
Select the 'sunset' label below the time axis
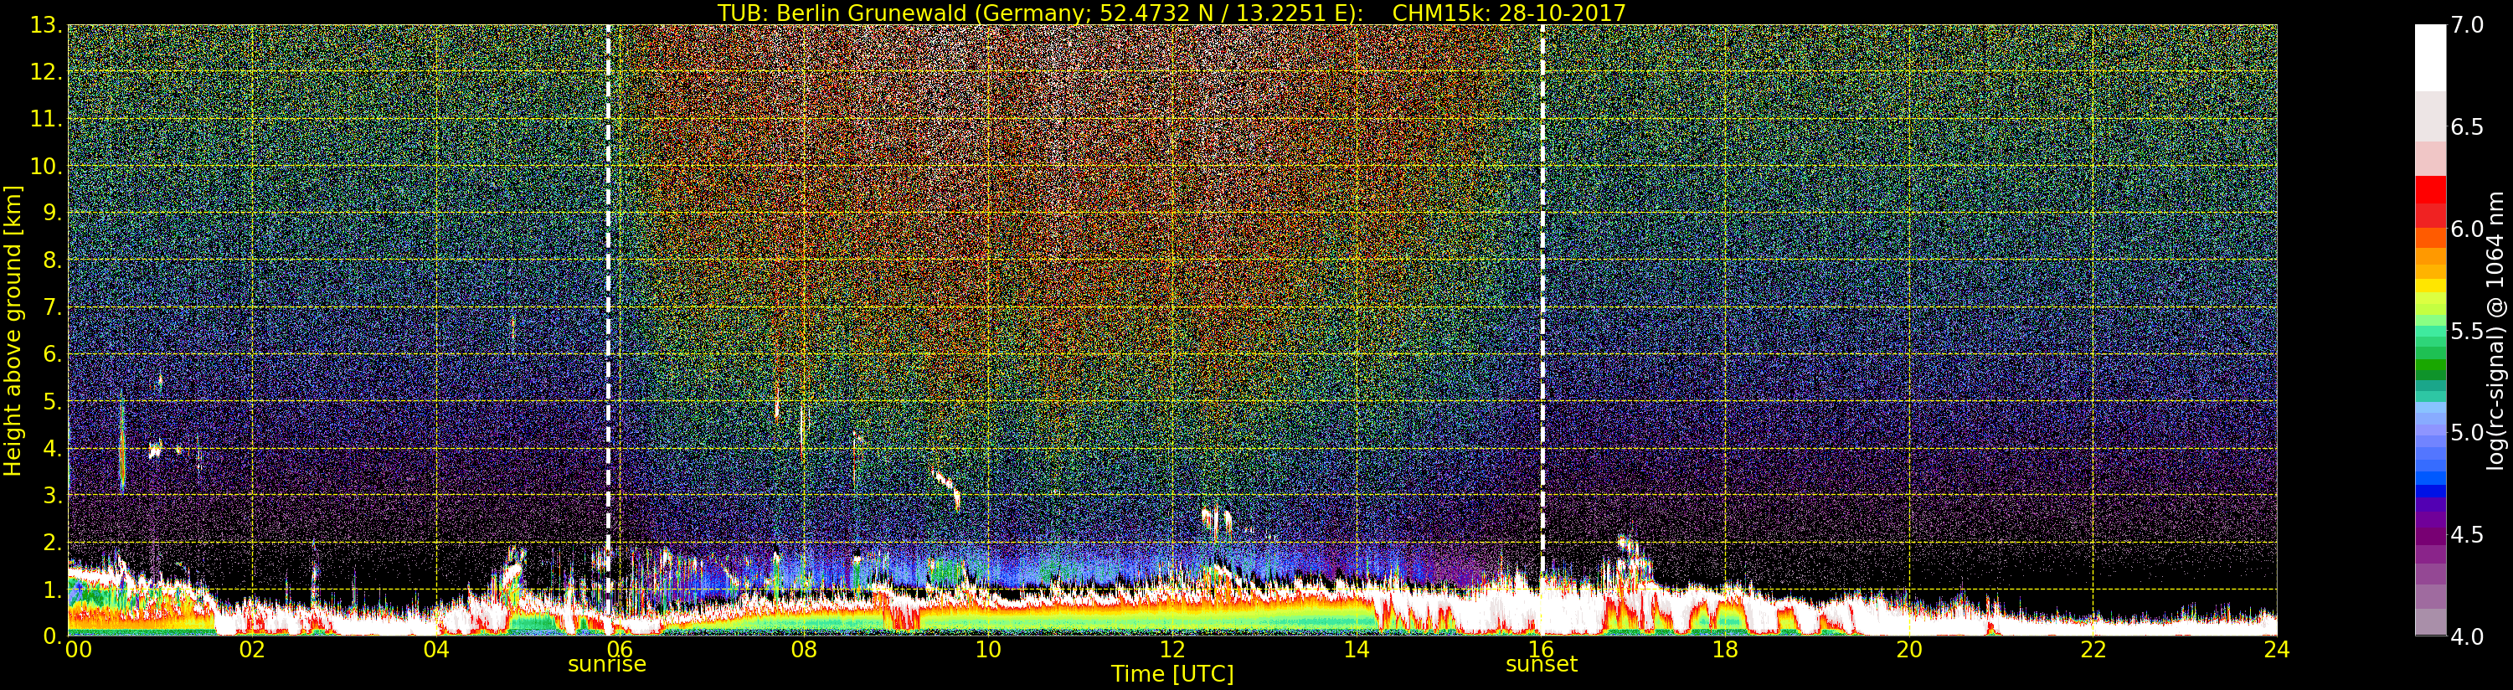tap(1542, 665)
